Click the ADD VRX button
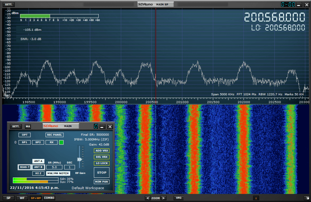The height and width of the screenshot is (202, 311). [101, 151]
